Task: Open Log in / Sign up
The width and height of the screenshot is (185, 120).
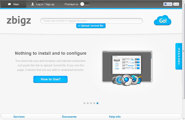Action: (x=43, y=4)
